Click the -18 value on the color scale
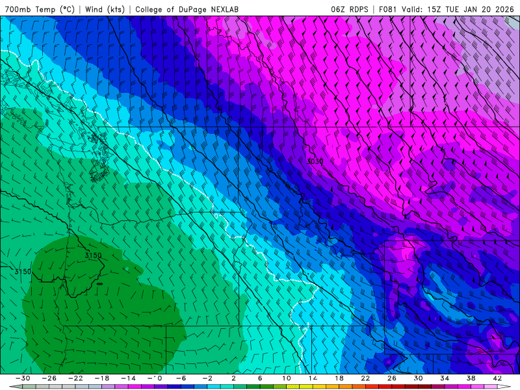This screenshot has width=520, height=390. 102,378
